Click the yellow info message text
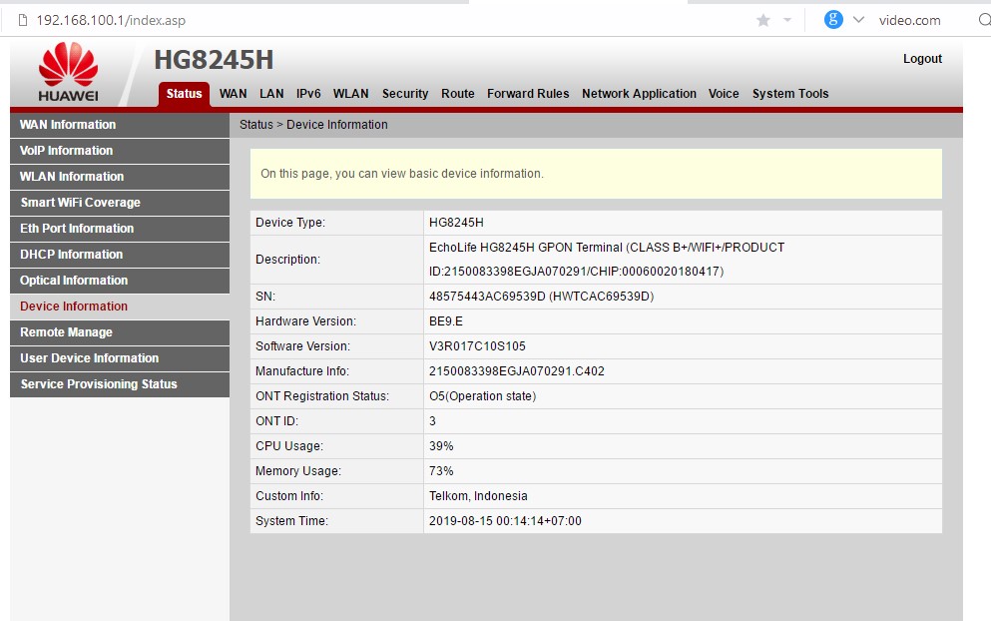The image size is (991, 621). 402,174
